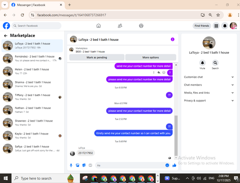
Task: Open browser zoom magnifier icon
Action: [210, 15]
